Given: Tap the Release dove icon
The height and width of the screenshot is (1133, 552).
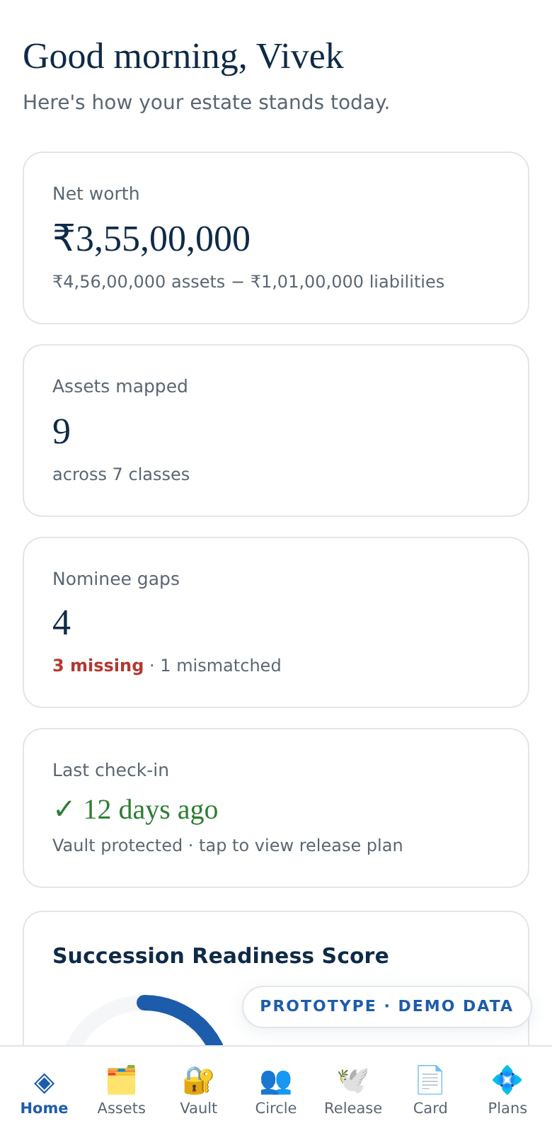Looking at the screenshot, I should [x=352, y=1080].
